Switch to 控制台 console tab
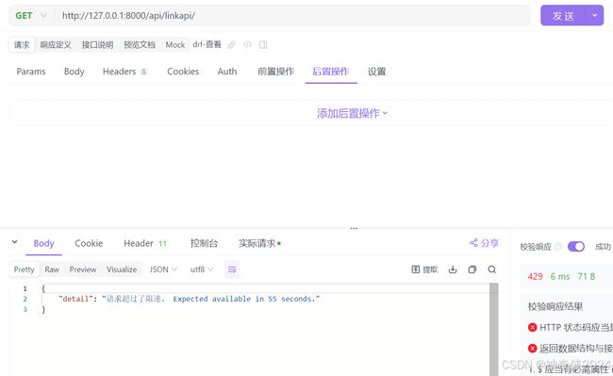Viewport: 613px width, 376px height. coord(204,243)
